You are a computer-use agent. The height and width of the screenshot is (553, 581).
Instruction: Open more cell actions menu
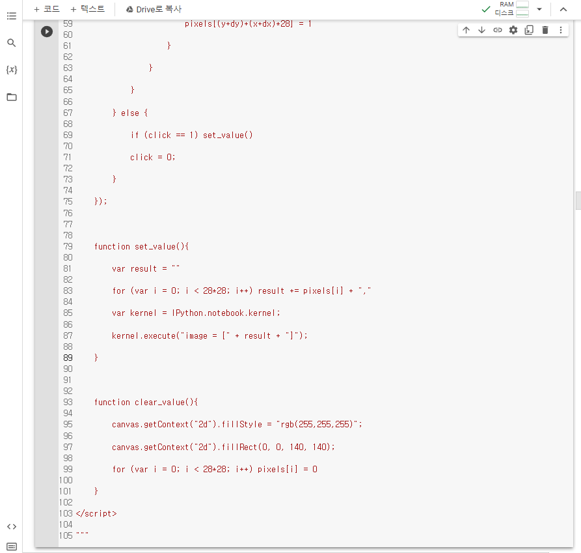[561, 30]
